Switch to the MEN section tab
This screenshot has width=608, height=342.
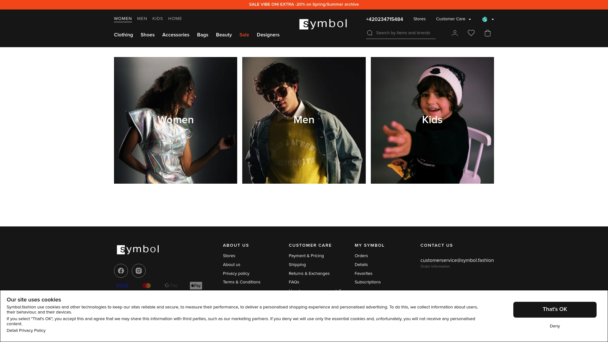tap(142, 19)
